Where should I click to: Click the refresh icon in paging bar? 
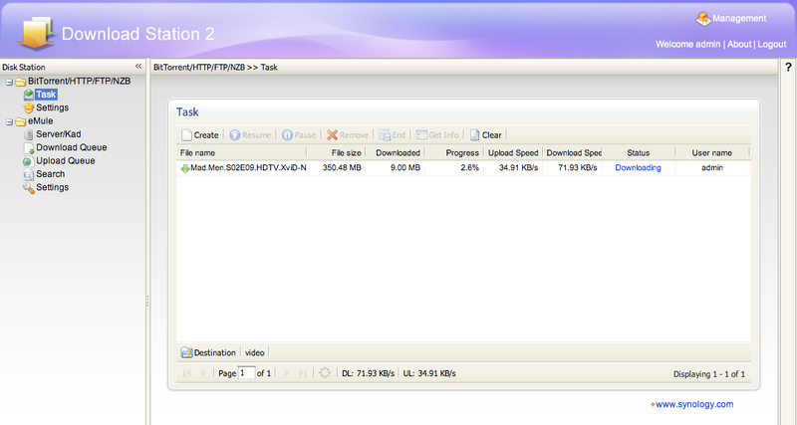[325, 372]
